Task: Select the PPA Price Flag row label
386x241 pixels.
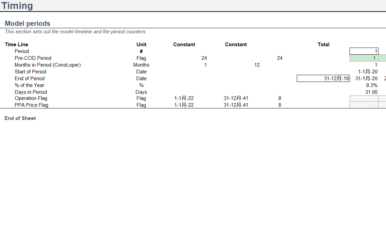Action: click(x=31, y=105)
